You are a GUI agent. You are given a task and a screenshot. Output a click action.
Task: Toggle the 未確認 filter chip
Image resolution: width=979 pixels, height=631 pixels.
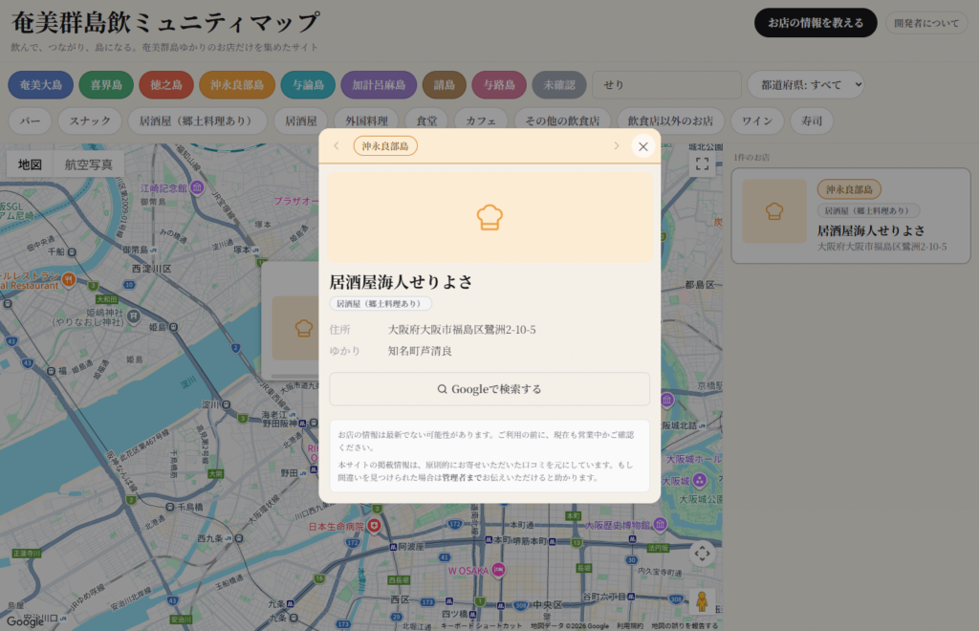click(x=559, y=85)
